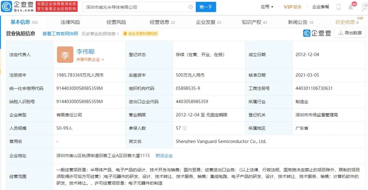Click registered capital value 1985.783369万元人民币

pos(80,75)
